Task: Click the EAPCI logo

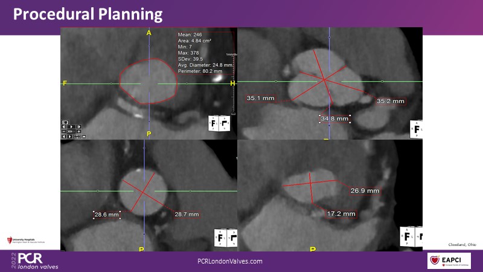Action: [x=446, y=261]
